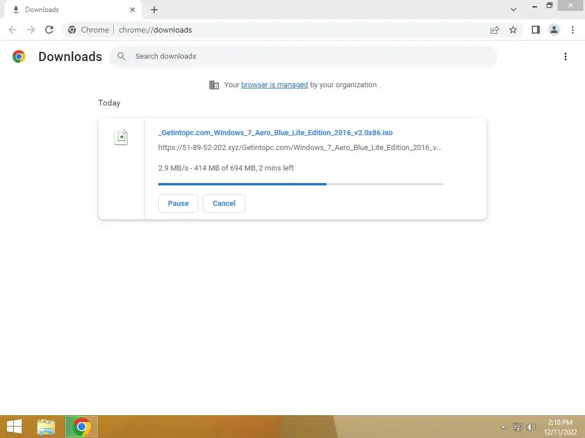Open File Explorer from the taskbar

[x=46, y=427]
